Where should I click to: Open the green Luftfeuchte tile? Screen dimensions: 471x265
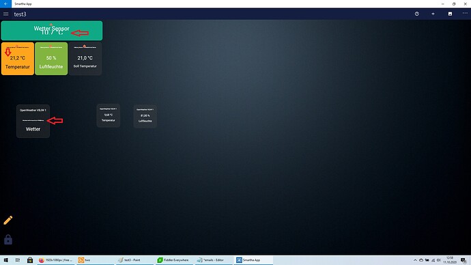pyautogui.click(x=51, y=59)
